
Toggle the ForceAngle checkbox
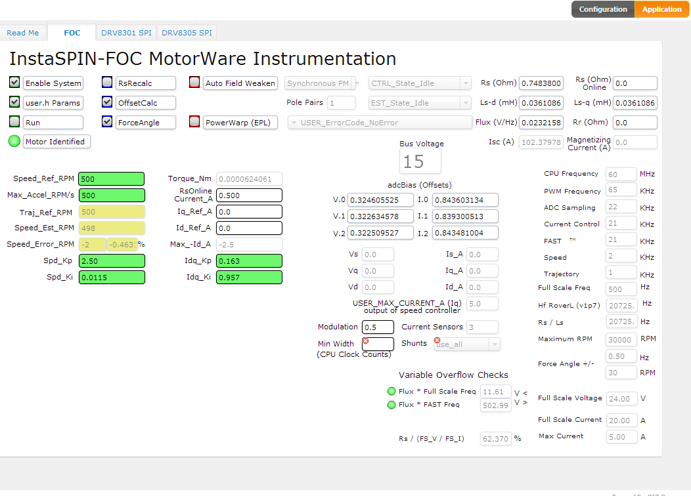107,121
